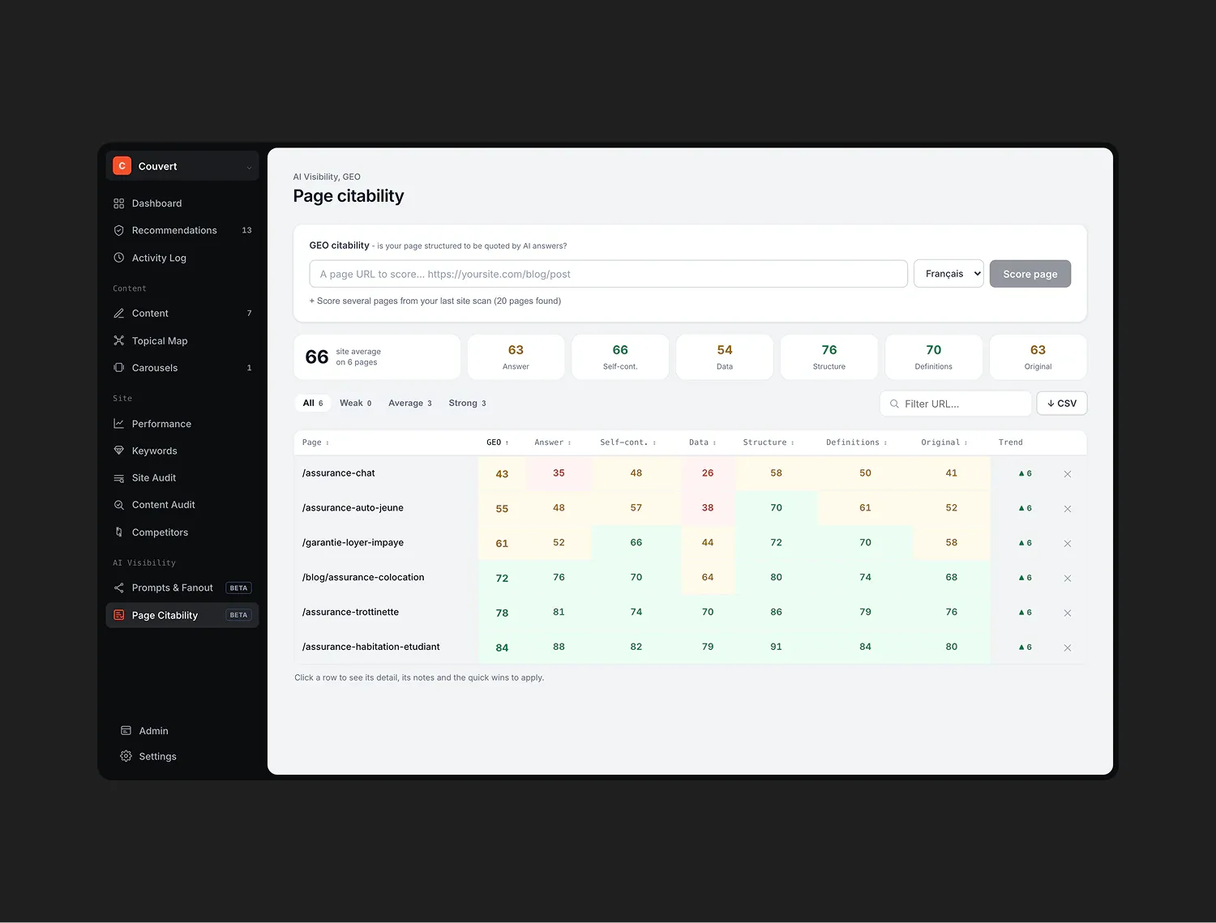Image resolution: width=1216 pixels, height=923 pixels.
Task: Select the Strong filter tab
Action: tap(468, 403)
